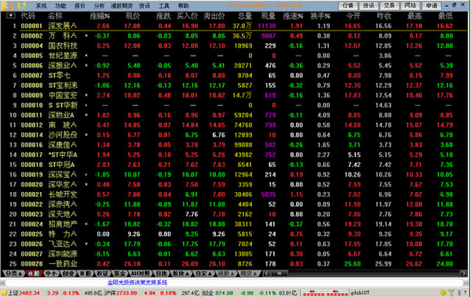
Task: Click the 行情 button
Action: [x=348, y=5]
